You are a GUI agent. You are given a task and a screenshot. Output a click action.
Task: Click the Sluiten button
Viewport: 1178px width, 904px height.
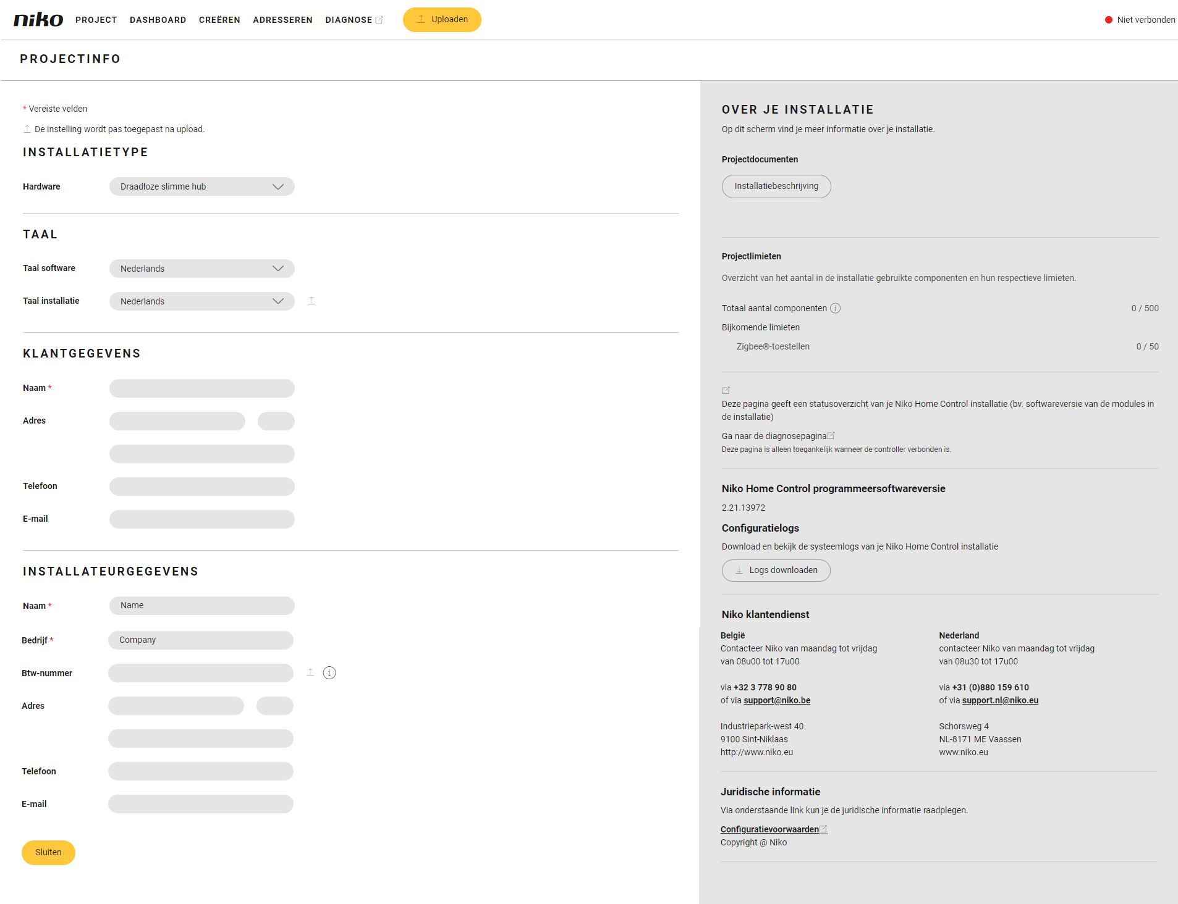coord(48,853)
